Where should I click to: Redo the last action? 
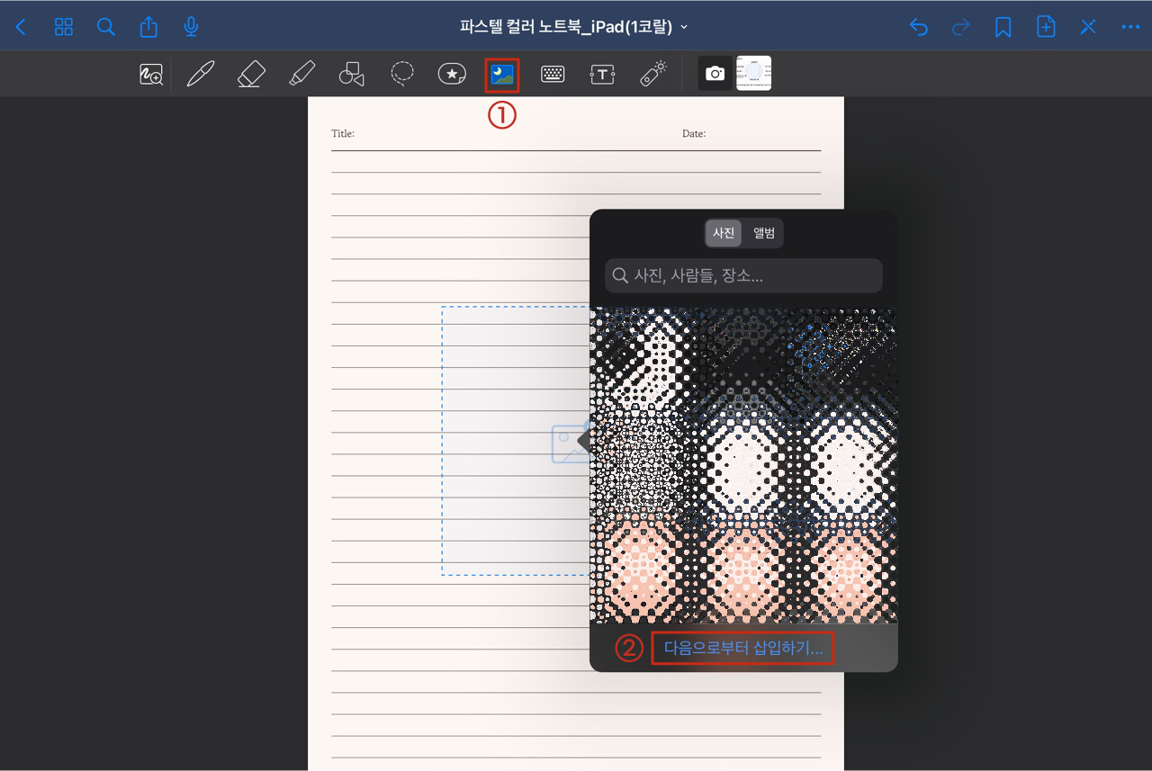[961, 27]
